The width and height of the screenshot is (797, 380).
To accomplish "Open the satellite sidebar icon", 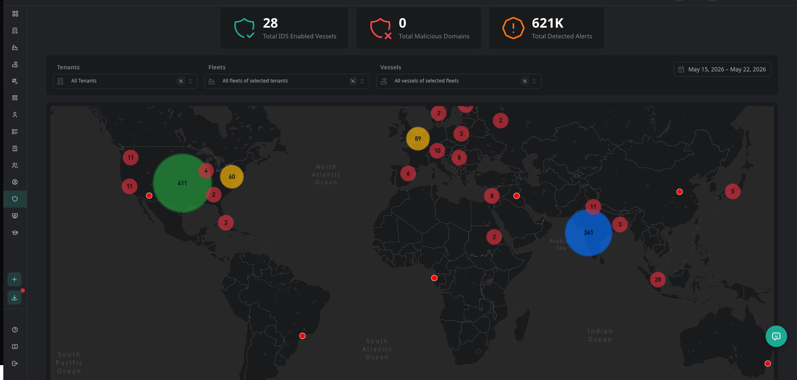I will [15, 81].
